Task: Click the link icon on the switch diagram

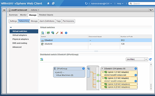Action: [88, 69]
